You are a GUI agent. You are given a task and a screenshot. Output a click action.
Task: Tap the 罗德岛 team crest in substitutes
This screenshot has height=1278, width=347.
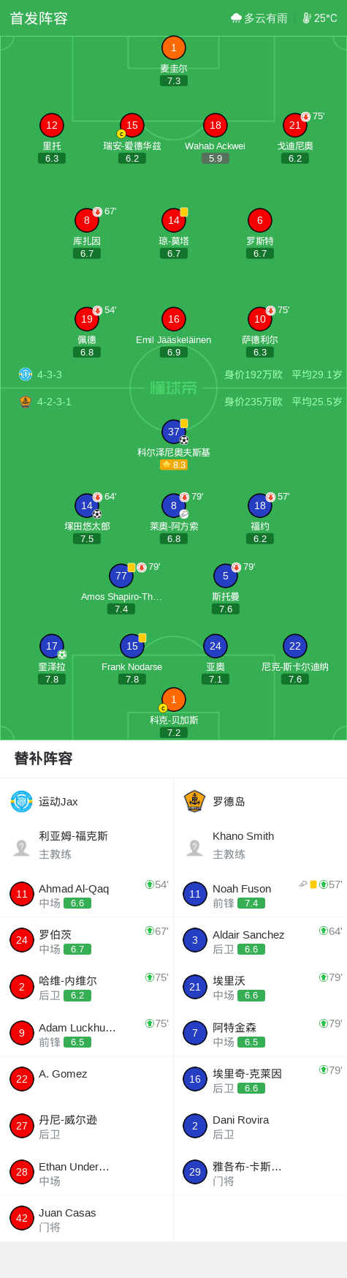pyautogui.click(x=195, y=801)
